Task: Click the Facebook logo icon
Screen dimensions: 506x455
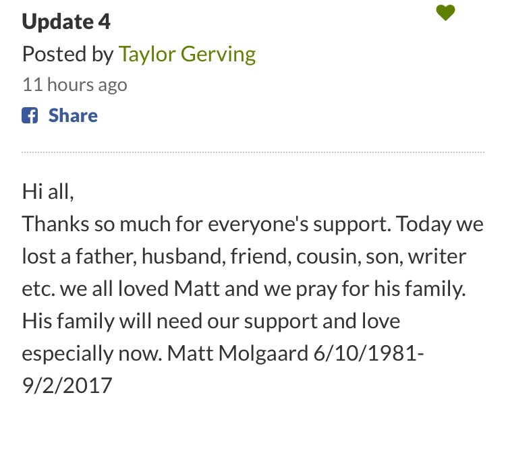Action: 30,115
